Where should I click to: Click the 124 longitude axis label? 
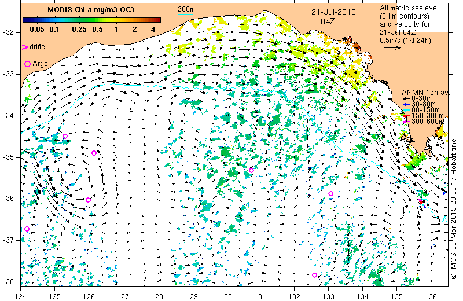21,296
